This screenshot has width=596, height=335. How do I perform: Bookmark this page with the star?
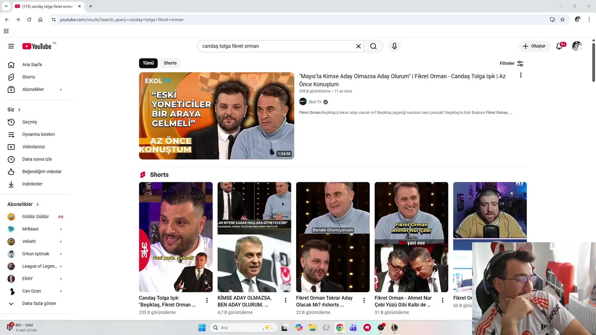coord(562,20)
